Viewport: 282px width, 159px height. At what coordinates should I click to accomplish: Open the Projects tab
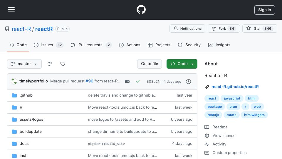pyautogui.click(x=159, y=45)
